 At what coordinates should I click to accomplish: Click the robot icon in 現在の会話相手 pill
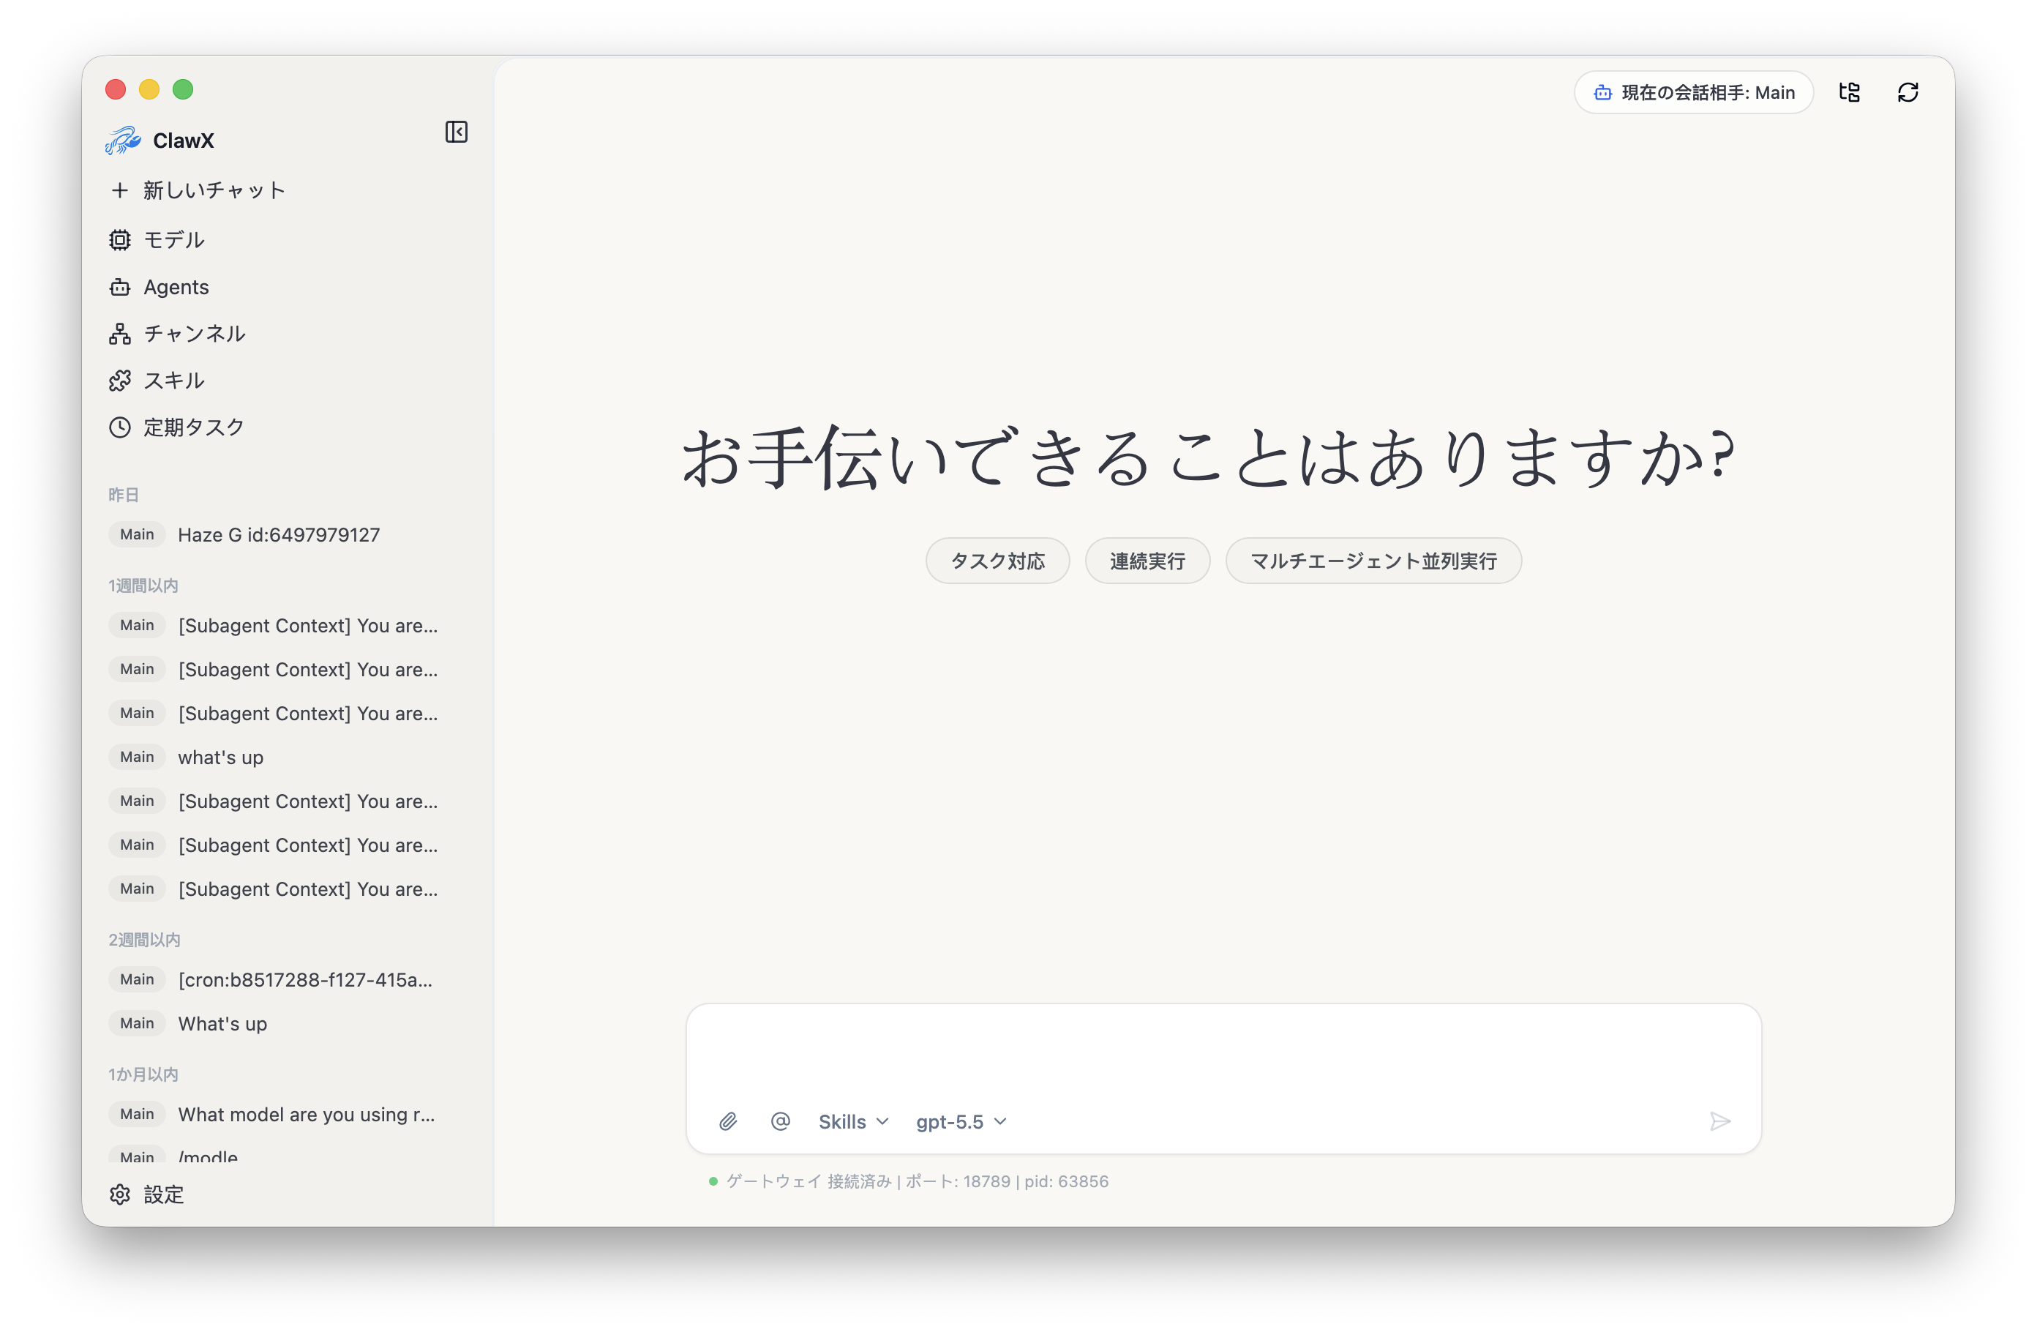click(x=1603, y=92)
